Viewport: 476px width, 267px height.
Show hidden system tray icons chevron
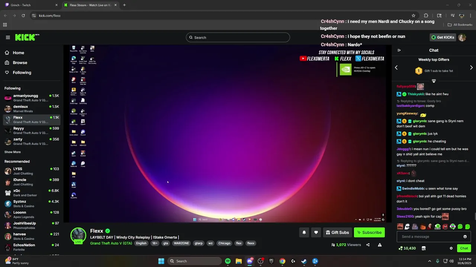click(430, 261)
